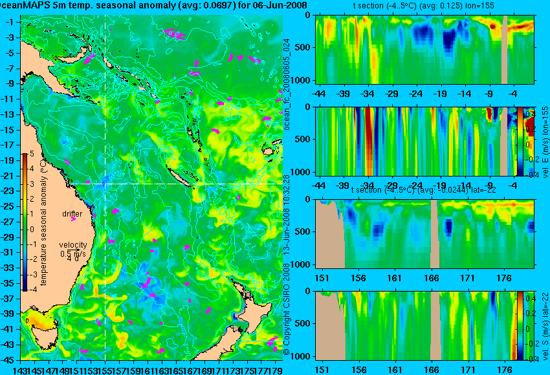550x375 pixels.
Task: Click '500' depth tick on top temperature section
Action: [x=302, y=47]
